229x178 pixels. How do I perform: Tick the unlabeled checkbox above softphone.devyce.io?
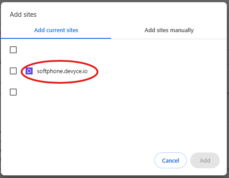coord(13,50)
